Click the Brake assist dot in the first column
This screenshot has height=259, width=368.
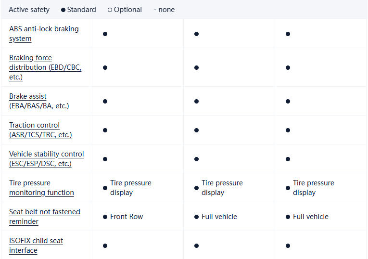pos(105,101)
